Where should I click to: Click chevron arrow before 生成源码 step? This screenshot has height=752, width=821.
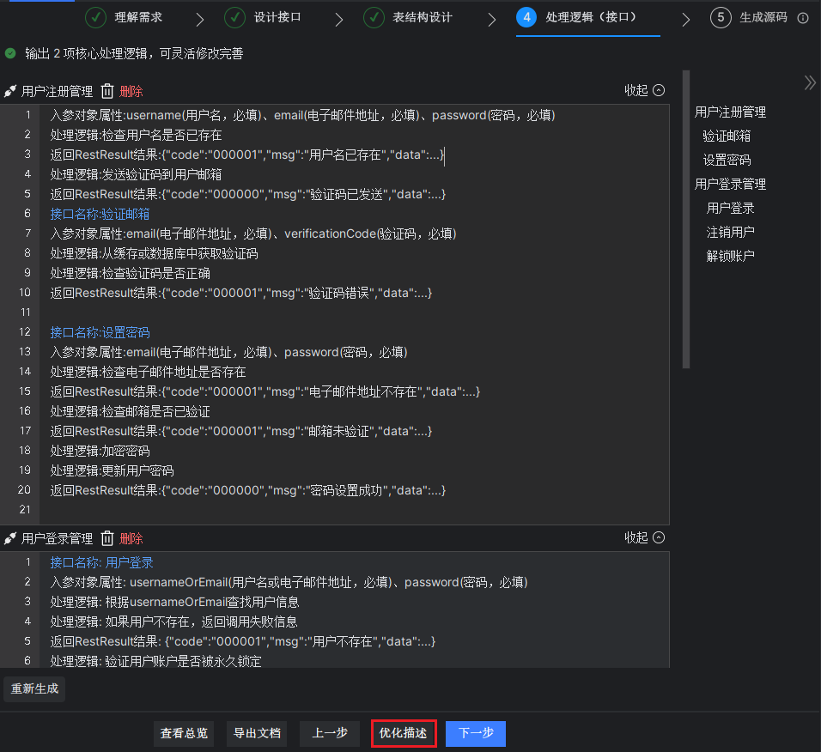(x=686, y=20)
